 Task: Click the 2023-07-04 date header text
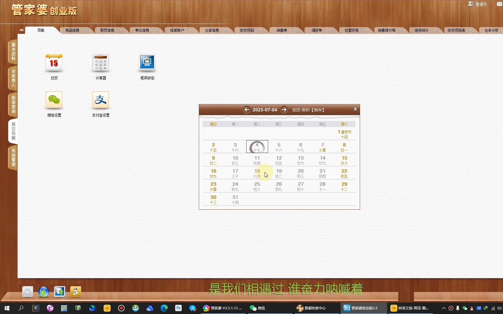(265, 110)
